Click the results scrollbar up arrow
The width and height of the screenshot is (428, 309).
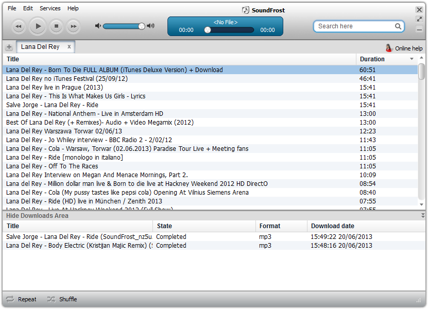tap(421, 58)
